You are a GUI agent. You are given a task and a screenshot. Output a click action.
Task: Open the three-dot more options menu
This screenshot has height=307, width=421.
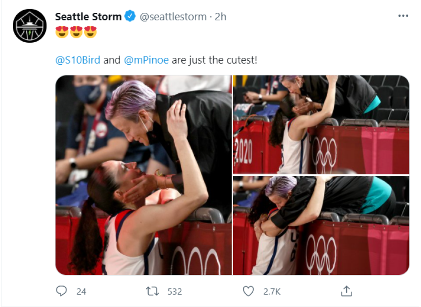tap(403, 16)
